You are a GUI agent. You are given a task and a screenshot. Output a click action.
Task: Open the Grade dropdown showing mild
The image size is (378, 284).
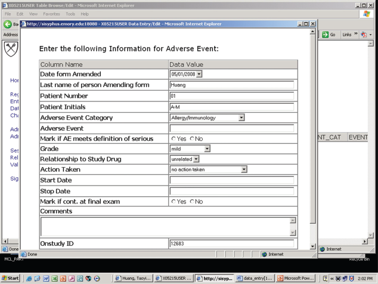pos(207,149)
